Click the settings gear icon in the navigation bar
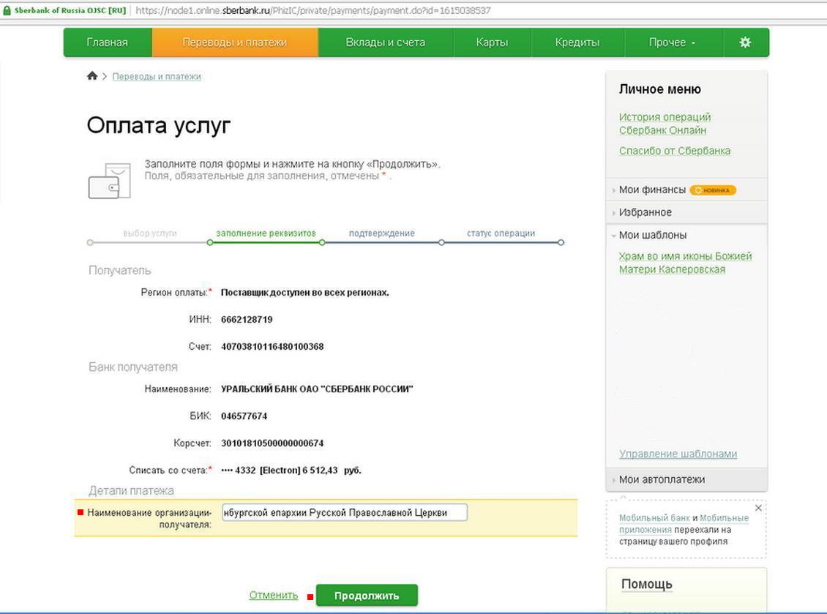The image size is (827, 614). pyautogui.click(x=745, y=42)
